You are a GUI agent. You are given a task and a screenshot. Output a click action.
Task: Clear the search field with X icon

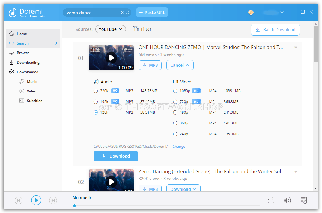123,13
